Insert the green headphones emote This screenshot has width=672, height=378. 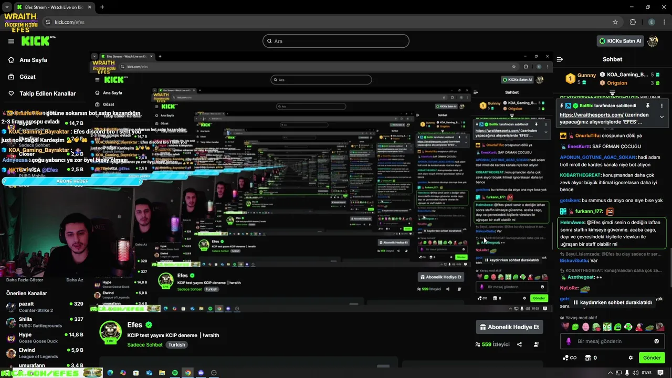[628, 327]
